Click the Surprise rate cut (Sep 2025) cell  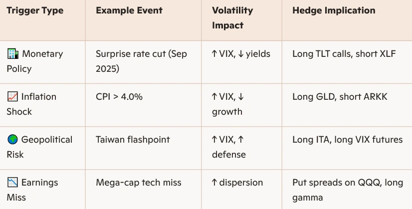tap(141, 61)
